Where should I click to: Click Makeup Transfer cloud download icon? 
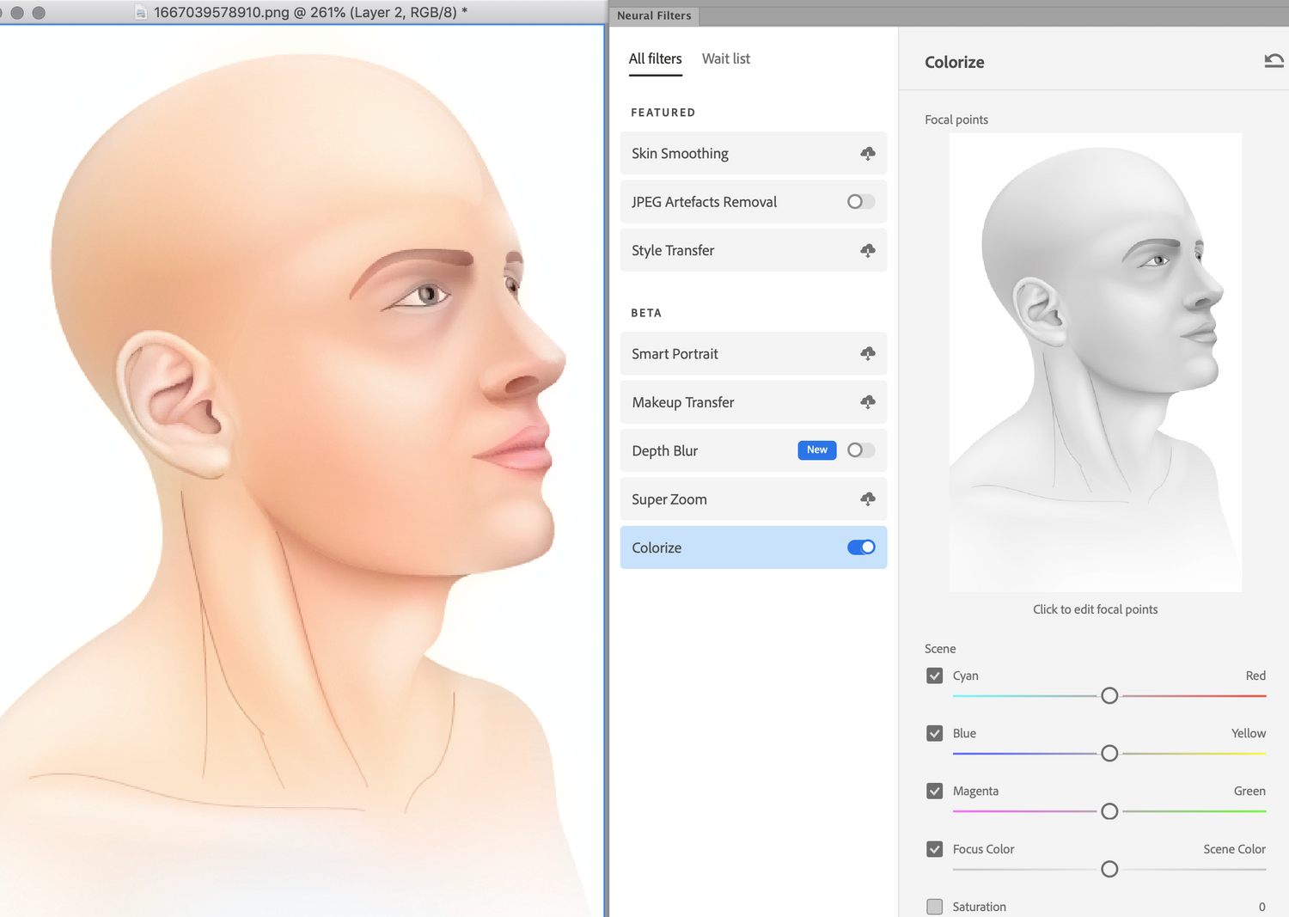pos(868,401)
